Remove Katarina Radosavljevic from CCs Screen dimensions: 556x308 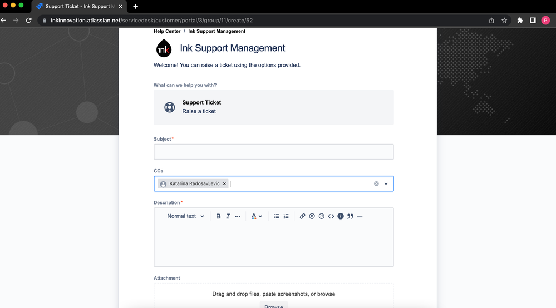click(x=224, y=183)
